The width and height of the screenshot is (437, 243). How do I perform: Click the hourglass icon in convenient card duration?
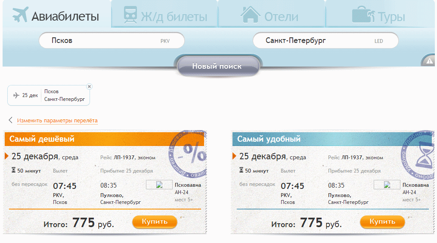tap(242, 170)
